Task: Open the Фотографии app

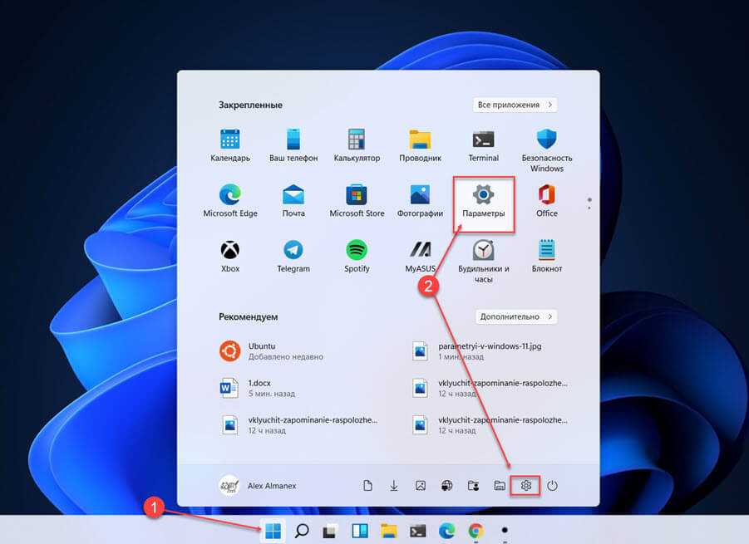Action: (420, 201)
